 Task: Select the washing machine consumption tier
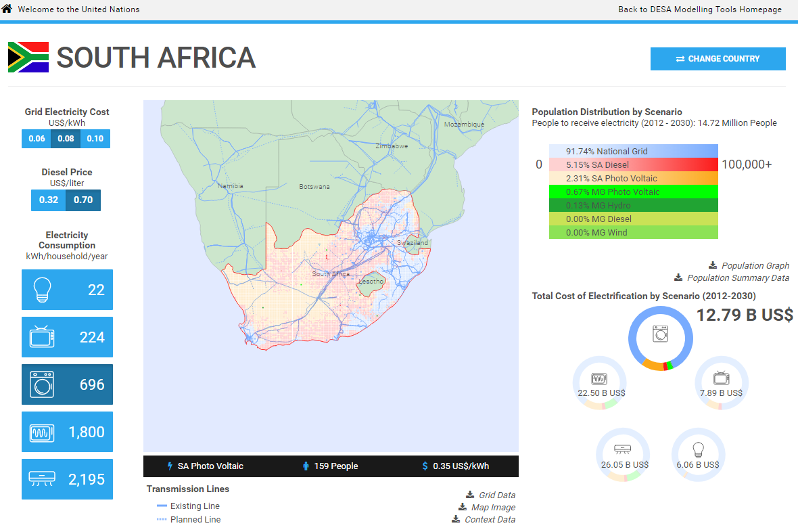(67, 384)
